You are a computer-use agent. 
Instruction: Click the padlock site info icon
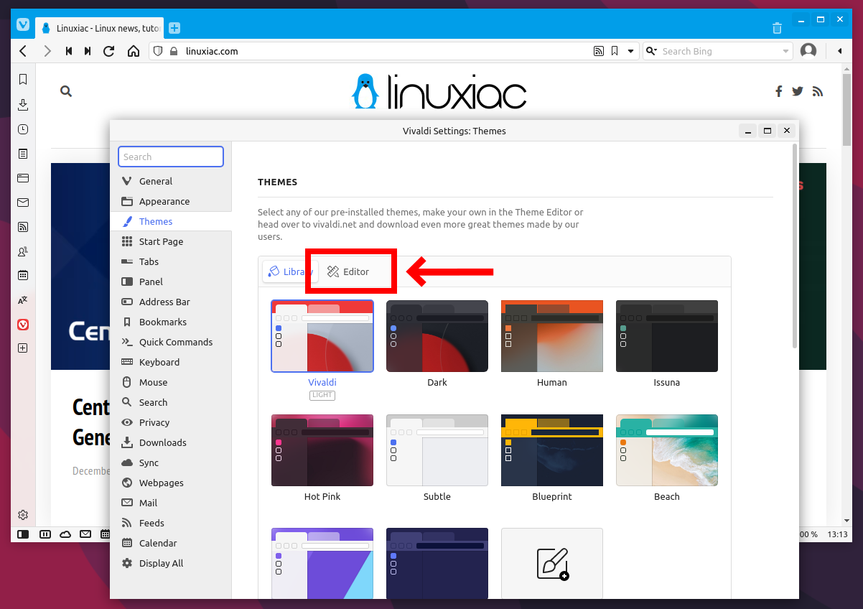click(x=173, y=51)
